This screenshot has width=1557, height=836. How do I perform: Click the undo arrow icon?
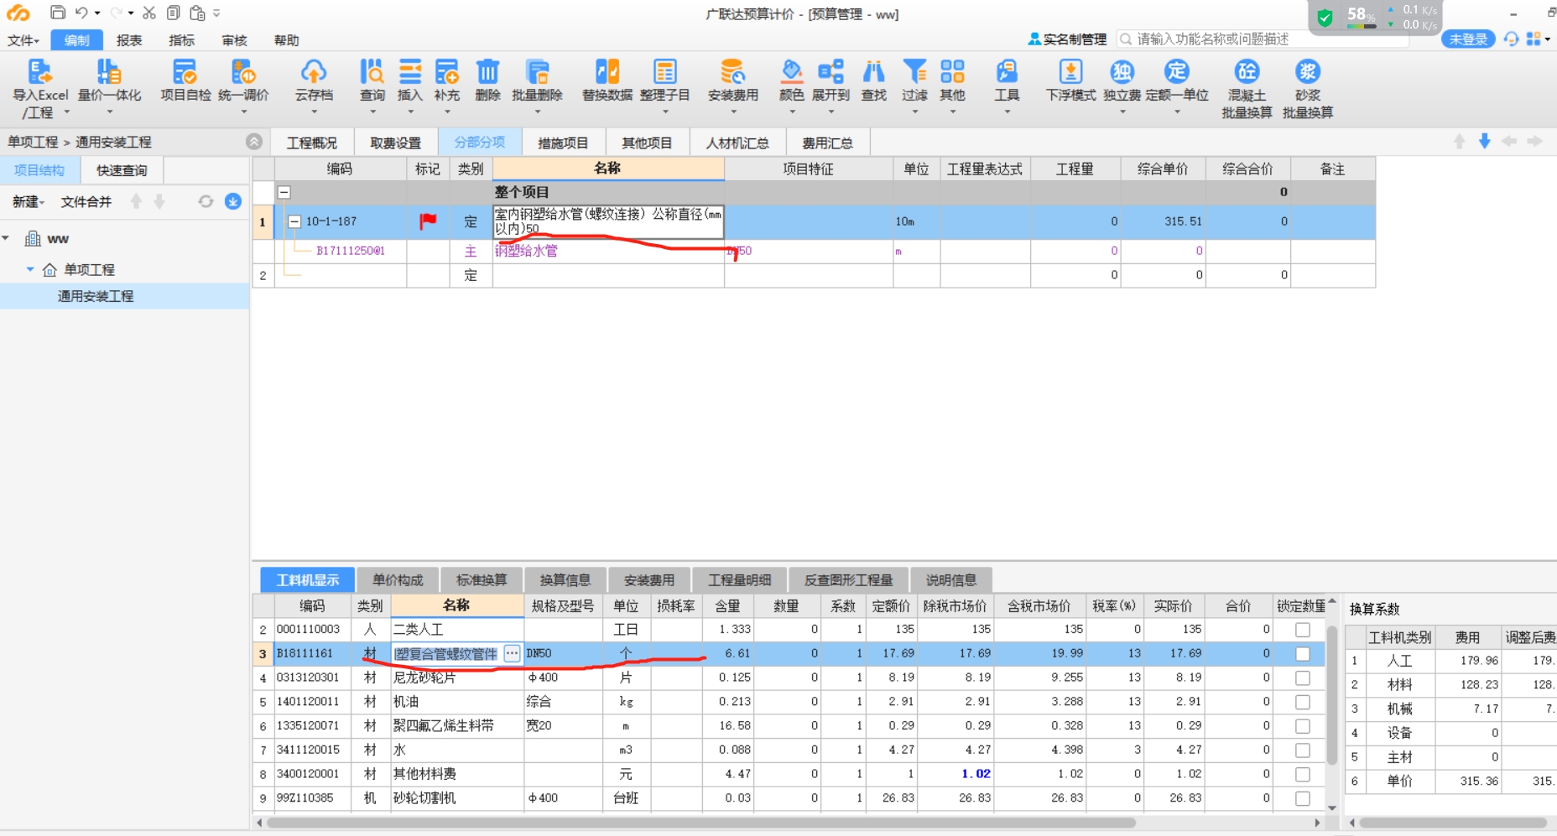point(81,13)
